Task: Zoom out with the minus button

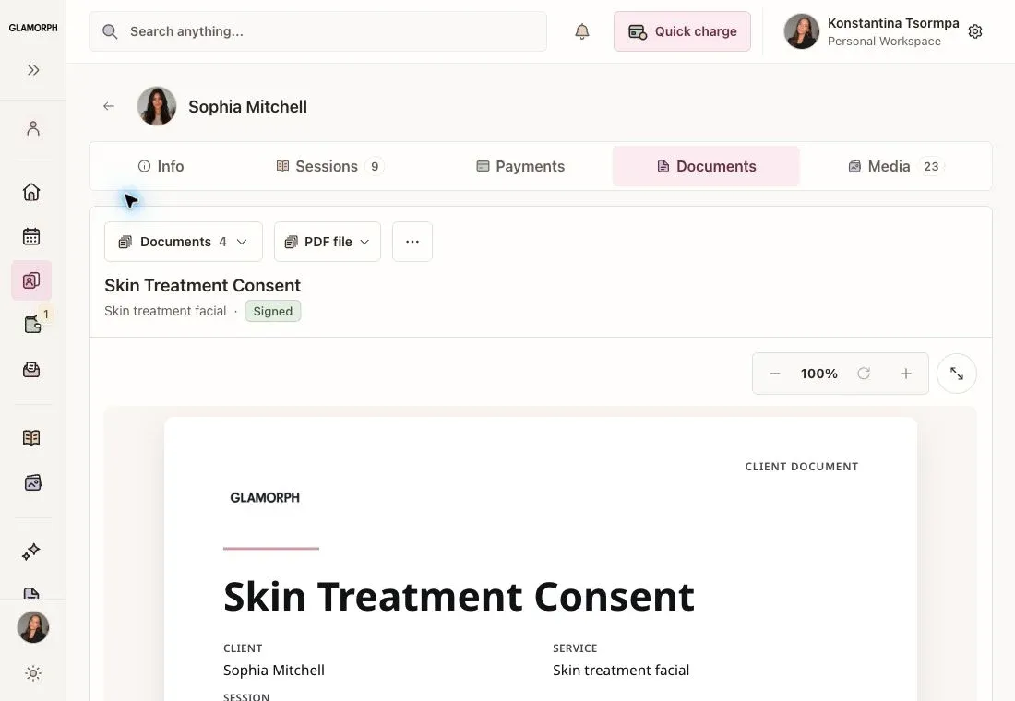Action: point(775,374)
